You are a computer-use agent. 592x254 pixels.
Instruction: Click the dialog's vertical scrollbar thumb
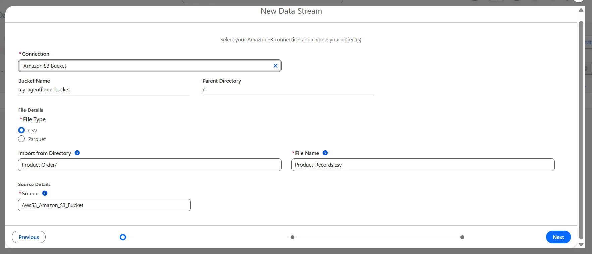click(581, 131)
